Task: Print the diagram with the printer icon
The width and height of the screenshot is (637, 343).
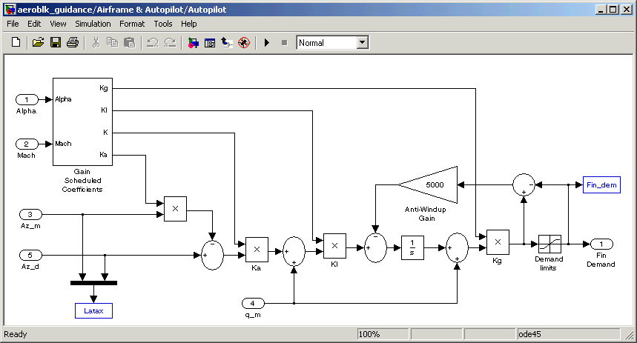Action: pyautogui.click(x=73, y=42)
